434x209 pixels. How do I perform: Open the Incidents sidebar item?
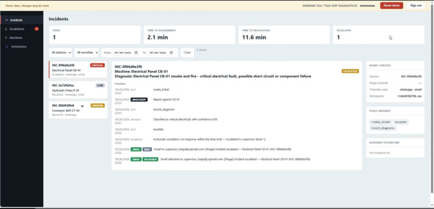pos(22,20)
